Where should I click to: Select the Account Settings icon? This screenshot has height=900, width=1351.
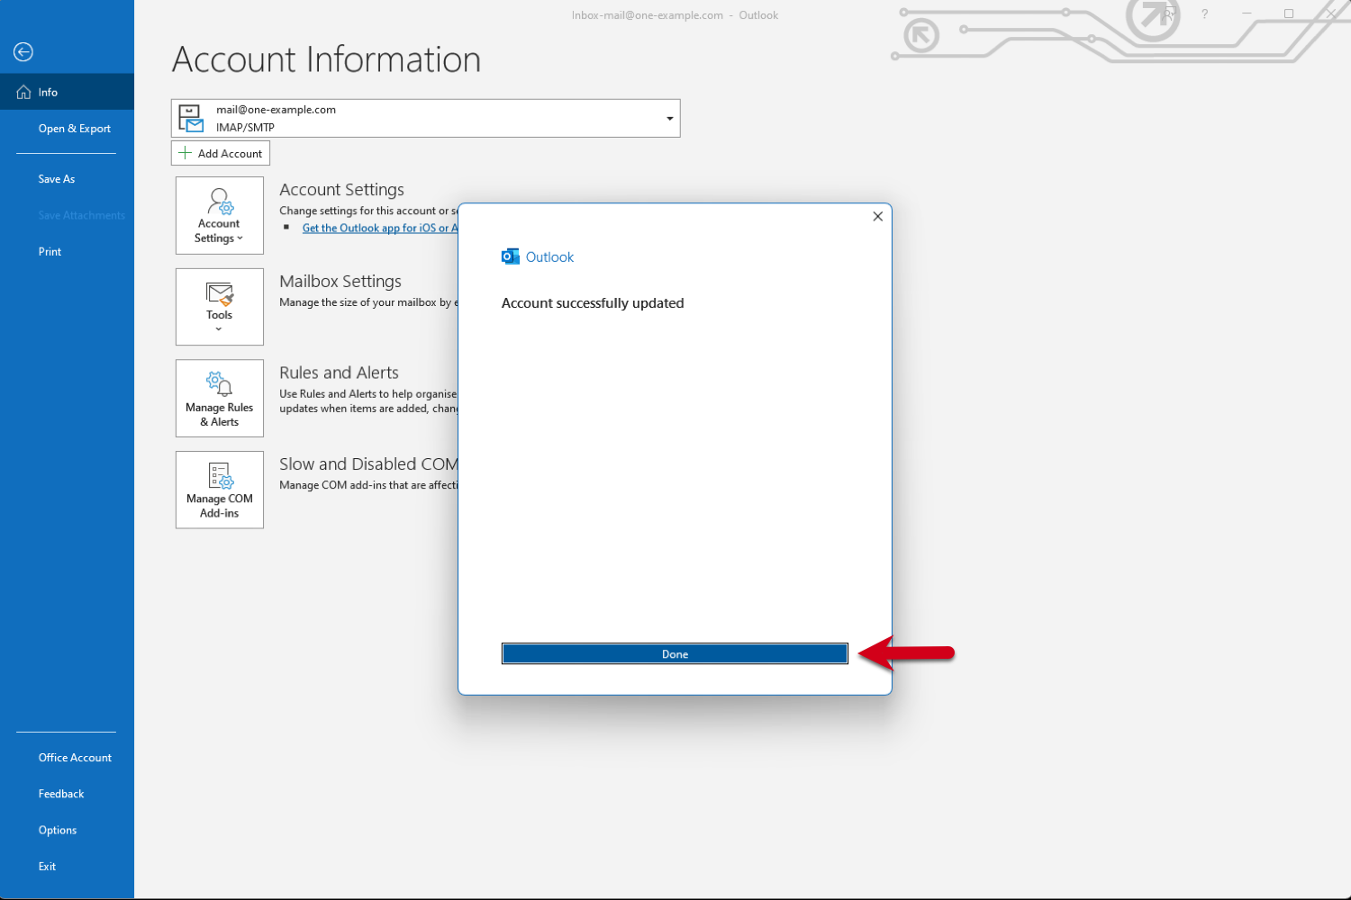point(219,202)
